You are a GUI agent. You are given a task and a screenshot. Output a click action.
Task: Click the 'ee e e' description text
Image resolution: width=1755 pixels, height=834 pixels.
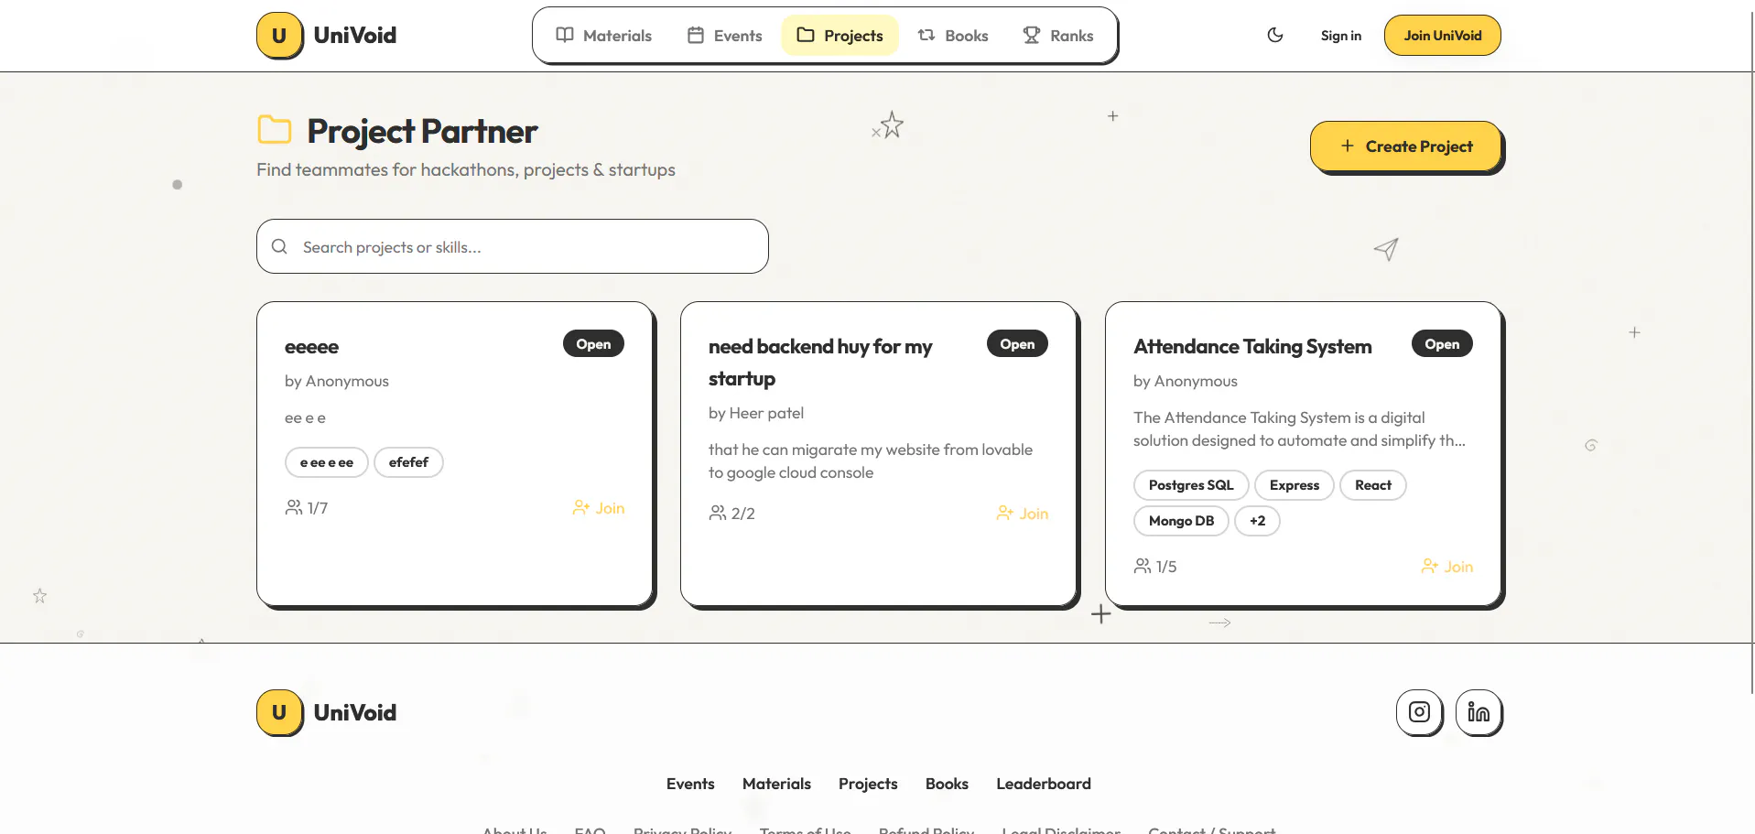pyautogui.click(x=305, y=417)
